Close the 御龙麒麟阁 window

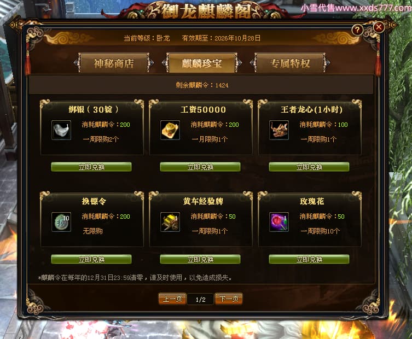pos(379,27)
